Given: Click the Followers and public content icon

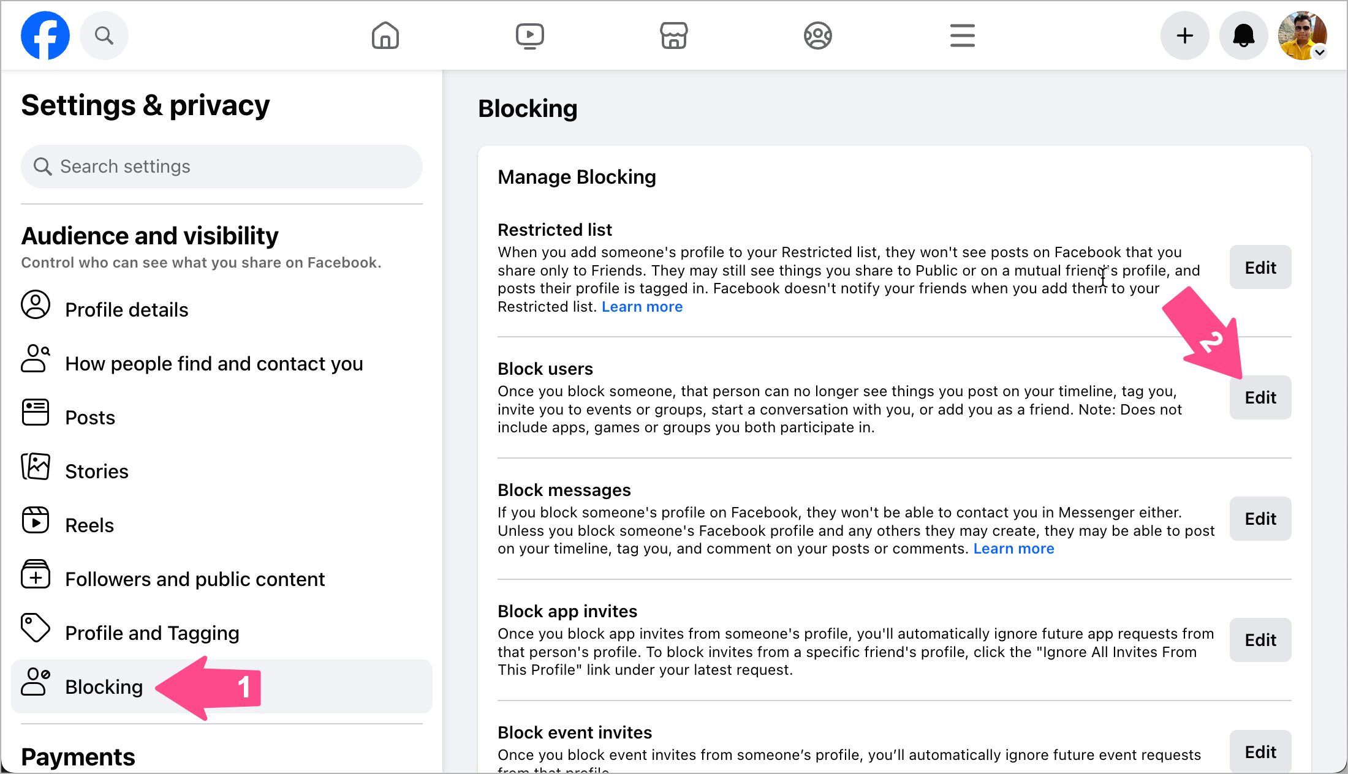Looking at the screenshot, I should [x=36, y=574].
